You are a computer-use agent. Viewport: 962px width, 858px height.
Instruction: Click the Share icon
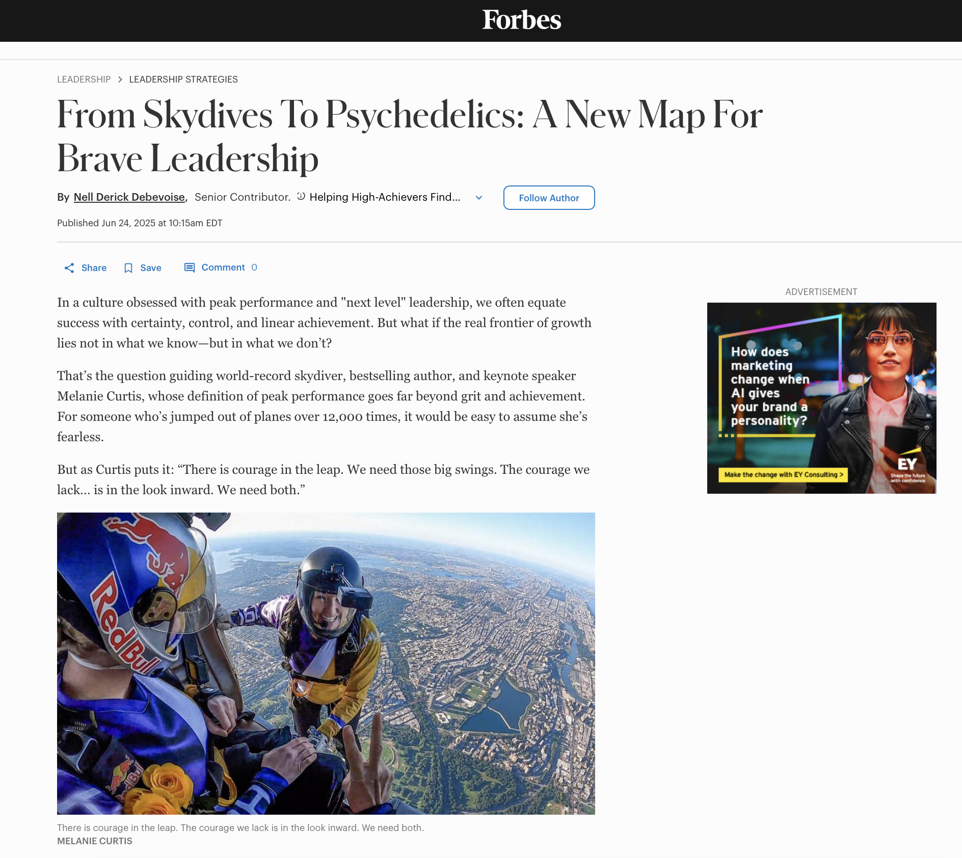pyautogui.click(x=69, y=268)
